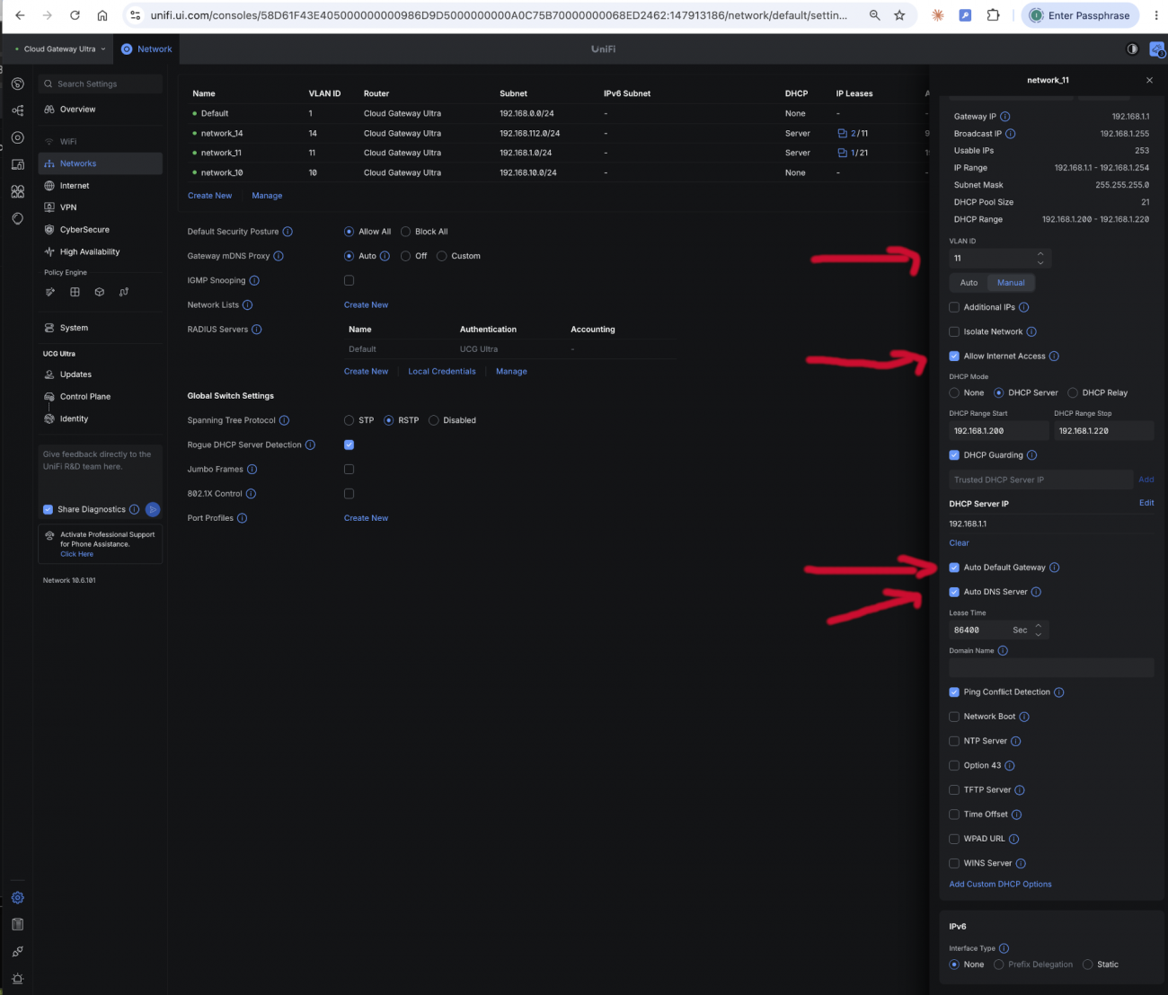Image resolution: width=1168 pixels, height=995 pixels.
Task: Click Edit next to DHCP Server IP
Action: (1146, 503)
